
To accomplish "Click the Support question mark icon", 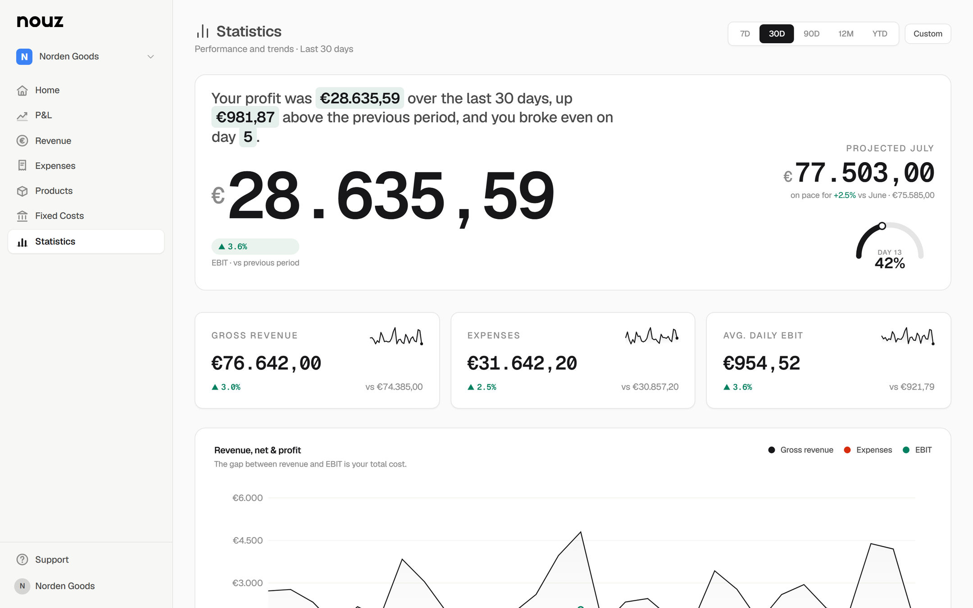I will tap(22, 559).
